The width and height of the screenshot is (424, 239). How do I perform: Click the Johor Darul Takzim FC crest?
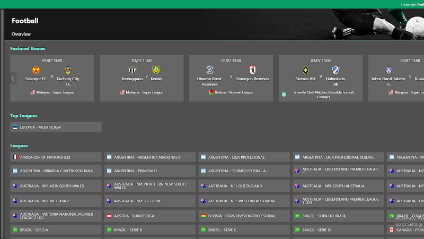tap(388, 70)
